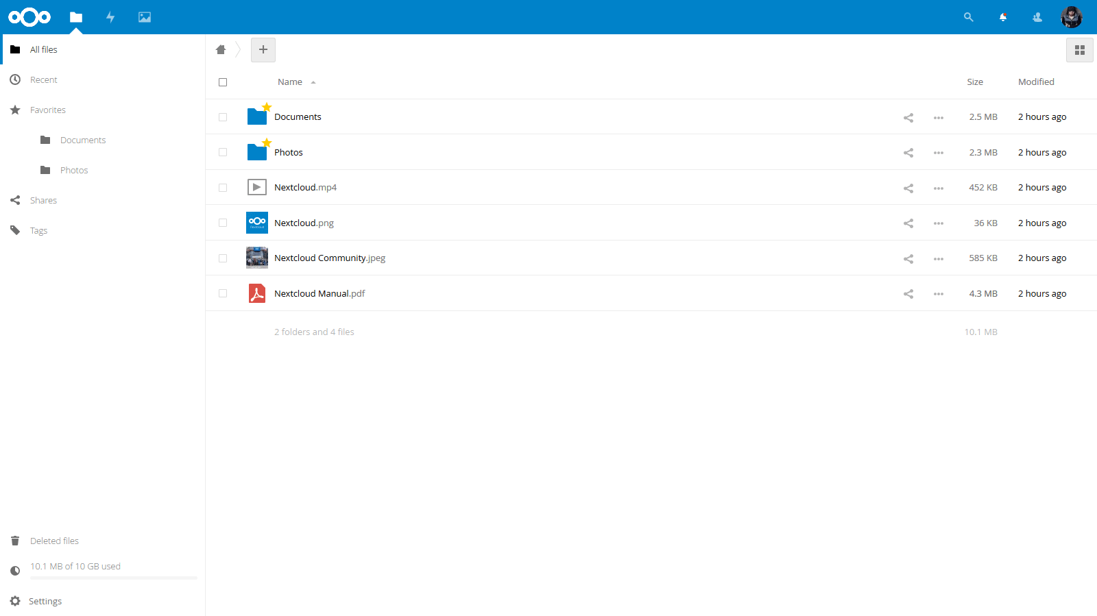This screenshot has height=616, width=1097.
Task: Click the Photos blue folder icon
Action: tap(257, 152)
